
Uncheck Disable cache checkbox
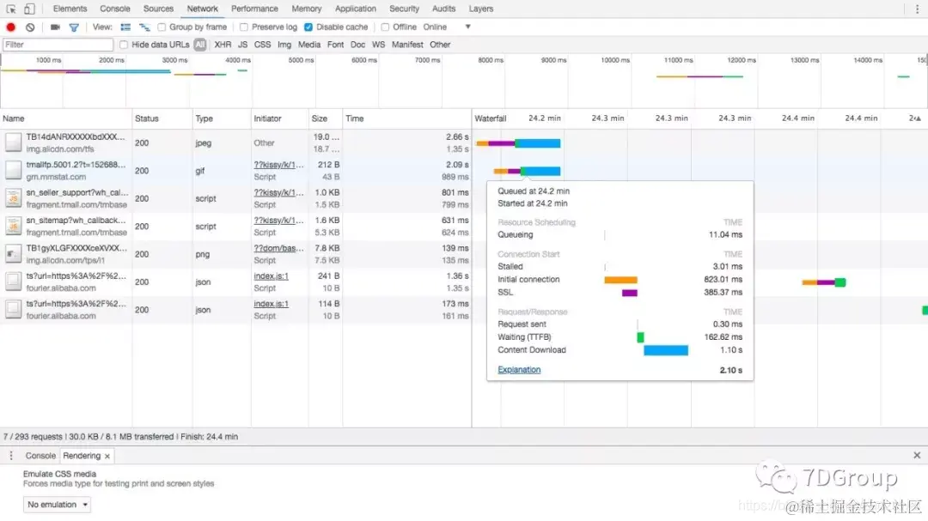click(308, 27)
